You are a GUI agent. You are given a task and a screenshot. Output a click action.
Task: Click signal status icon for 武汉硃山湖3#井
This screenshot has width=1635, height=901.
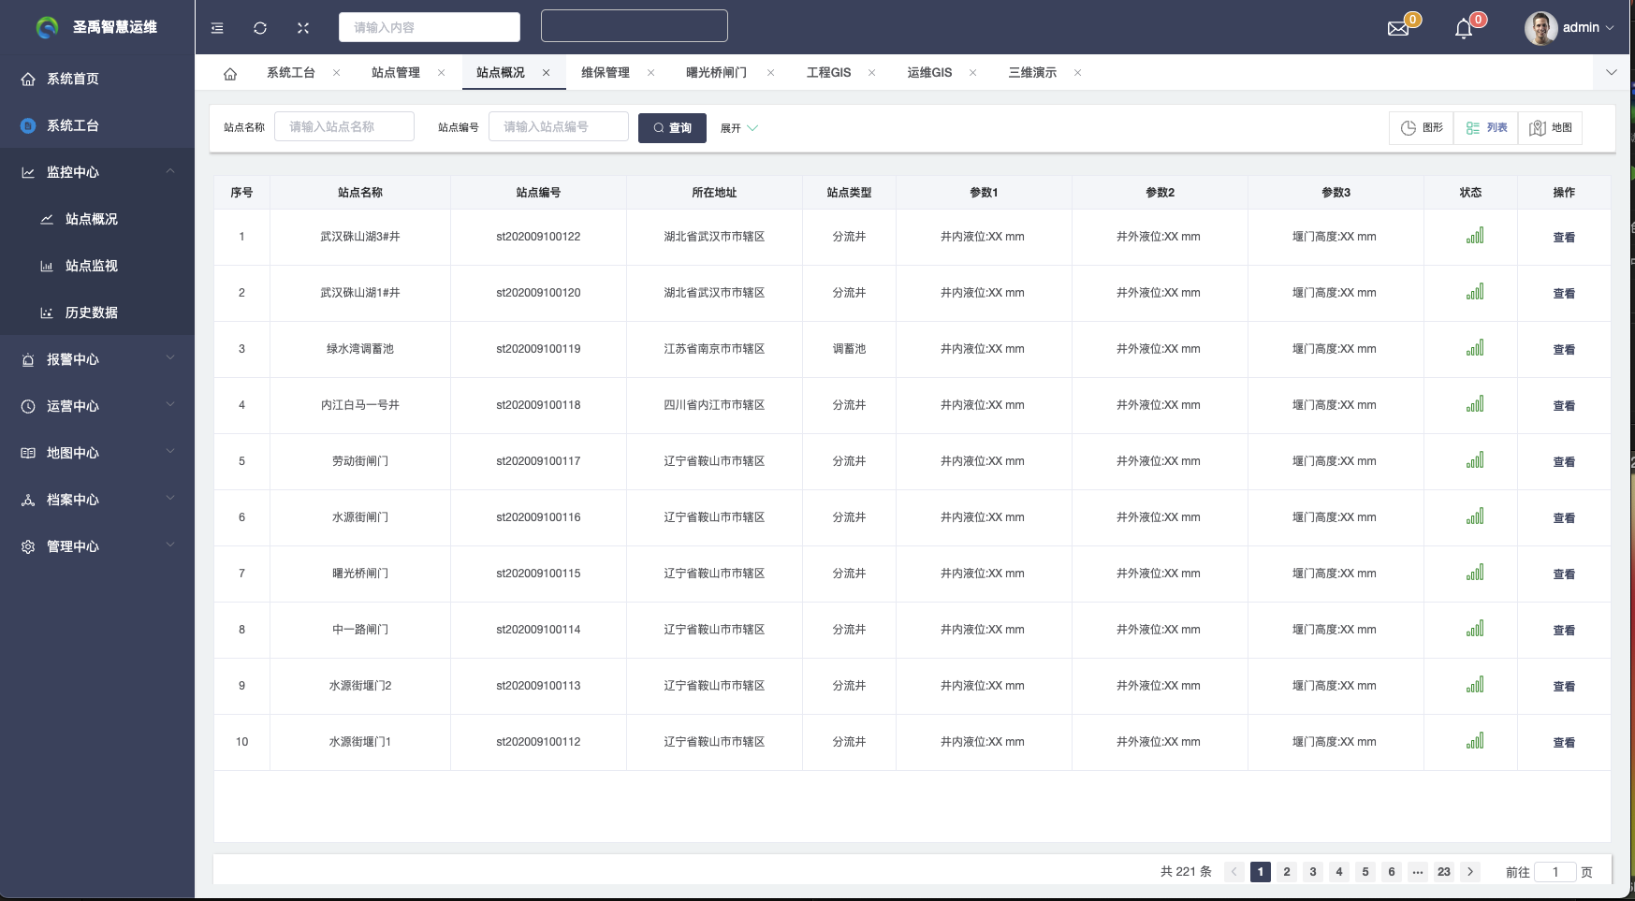tap(1475, 237)
